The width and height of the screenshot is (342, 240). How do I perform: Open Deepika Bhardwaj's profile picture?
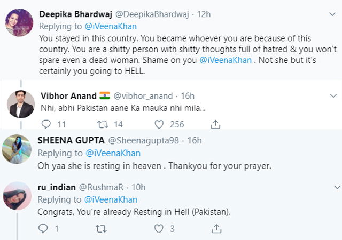coord(19,22)
